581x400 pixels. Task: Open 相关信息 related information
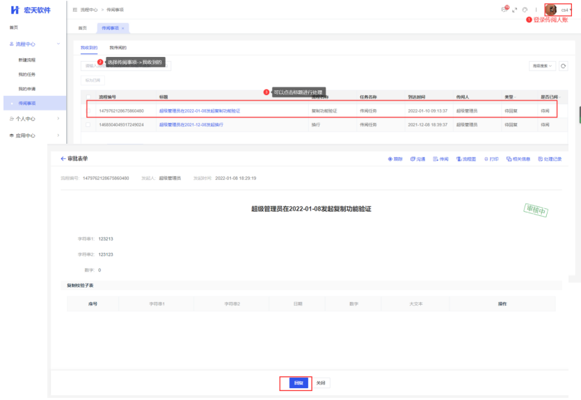tap(518, 159)
